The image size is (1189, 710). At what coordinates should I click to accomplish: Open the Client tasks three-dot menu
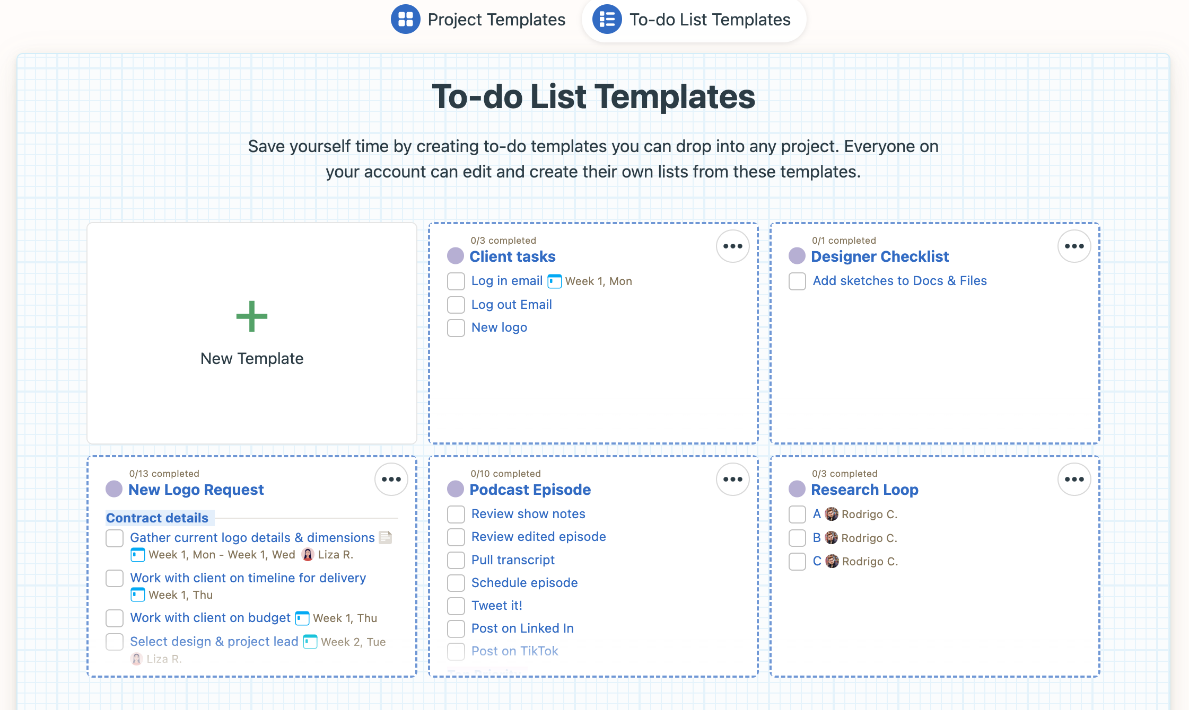tap(732, 246)
